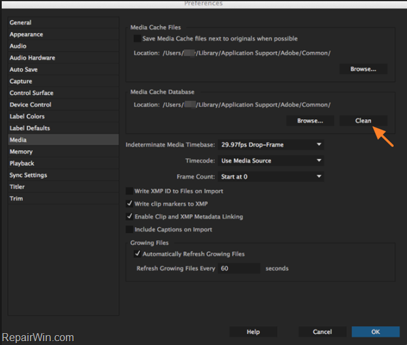Cancel the Preferences dialog
407x345 pixels.
coord(322,332)
